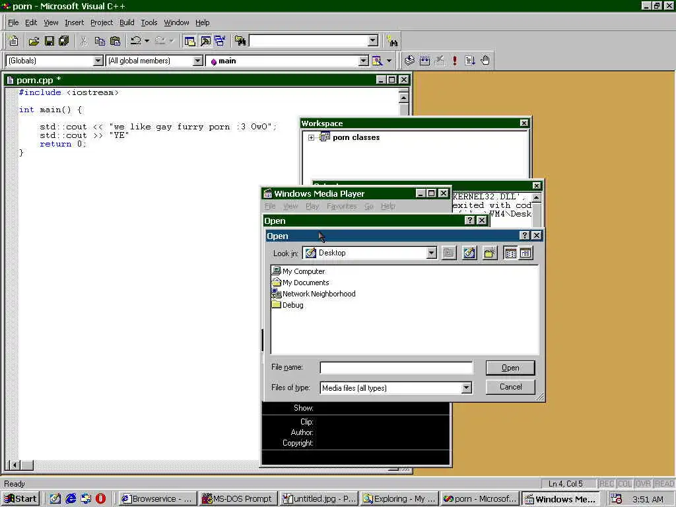This screenshot has height=507, width=676.
Task: Open the Files of type dropdown
Action: point(466,388)
